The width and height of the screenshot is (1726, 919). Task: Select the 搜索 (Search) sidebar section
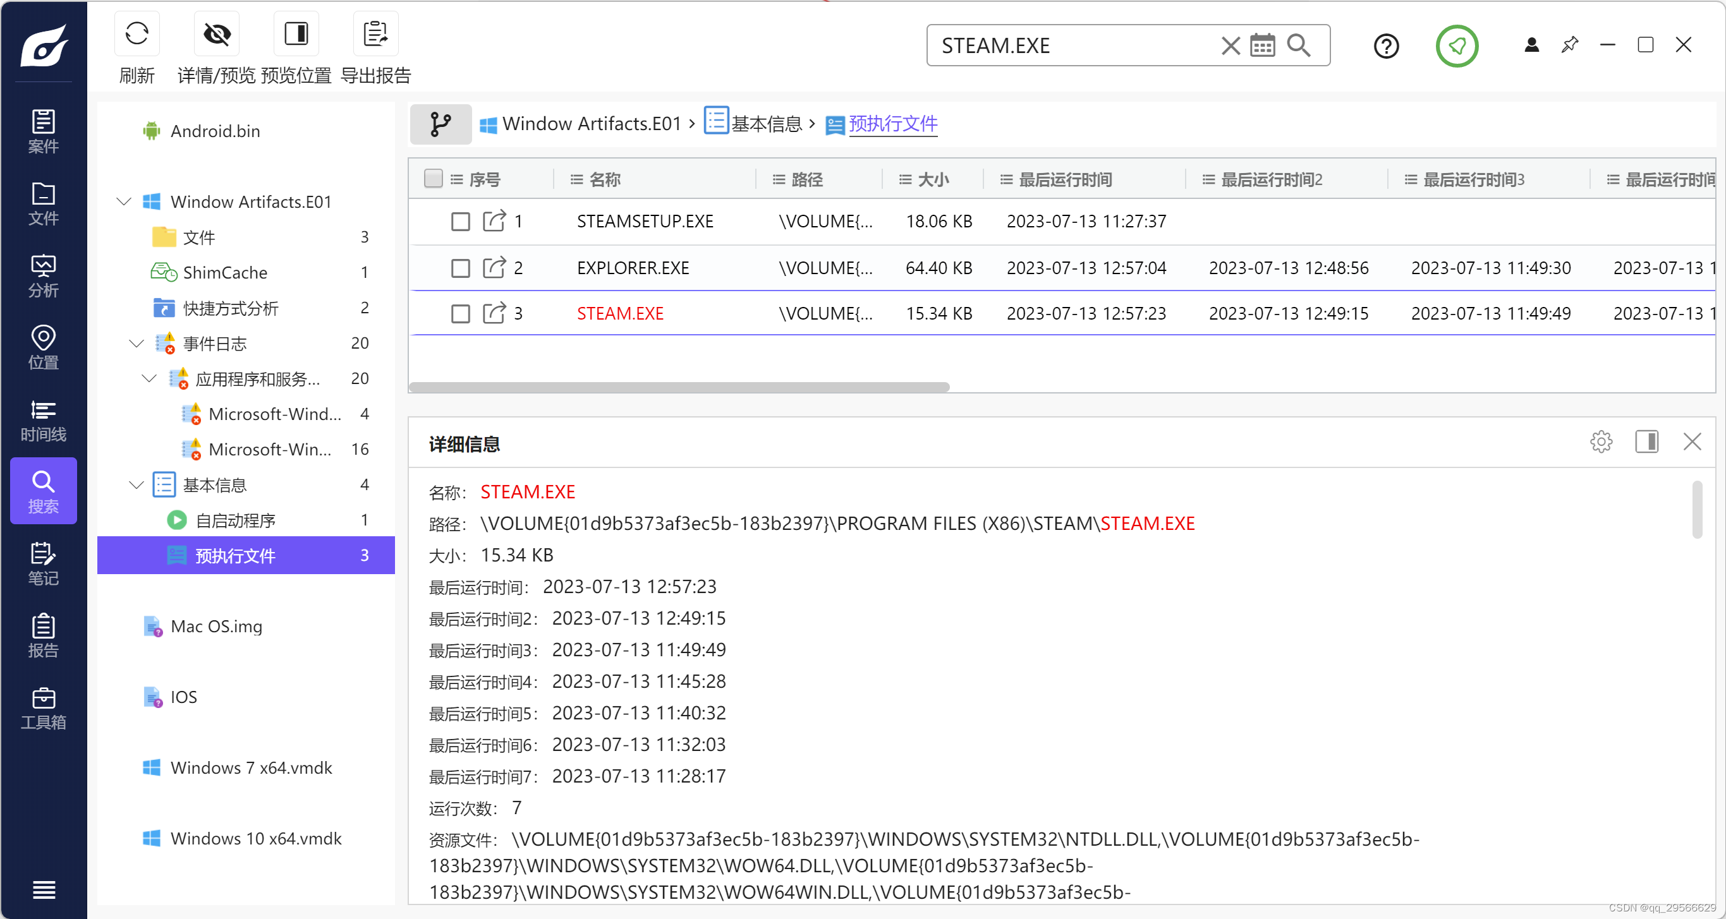43,491
